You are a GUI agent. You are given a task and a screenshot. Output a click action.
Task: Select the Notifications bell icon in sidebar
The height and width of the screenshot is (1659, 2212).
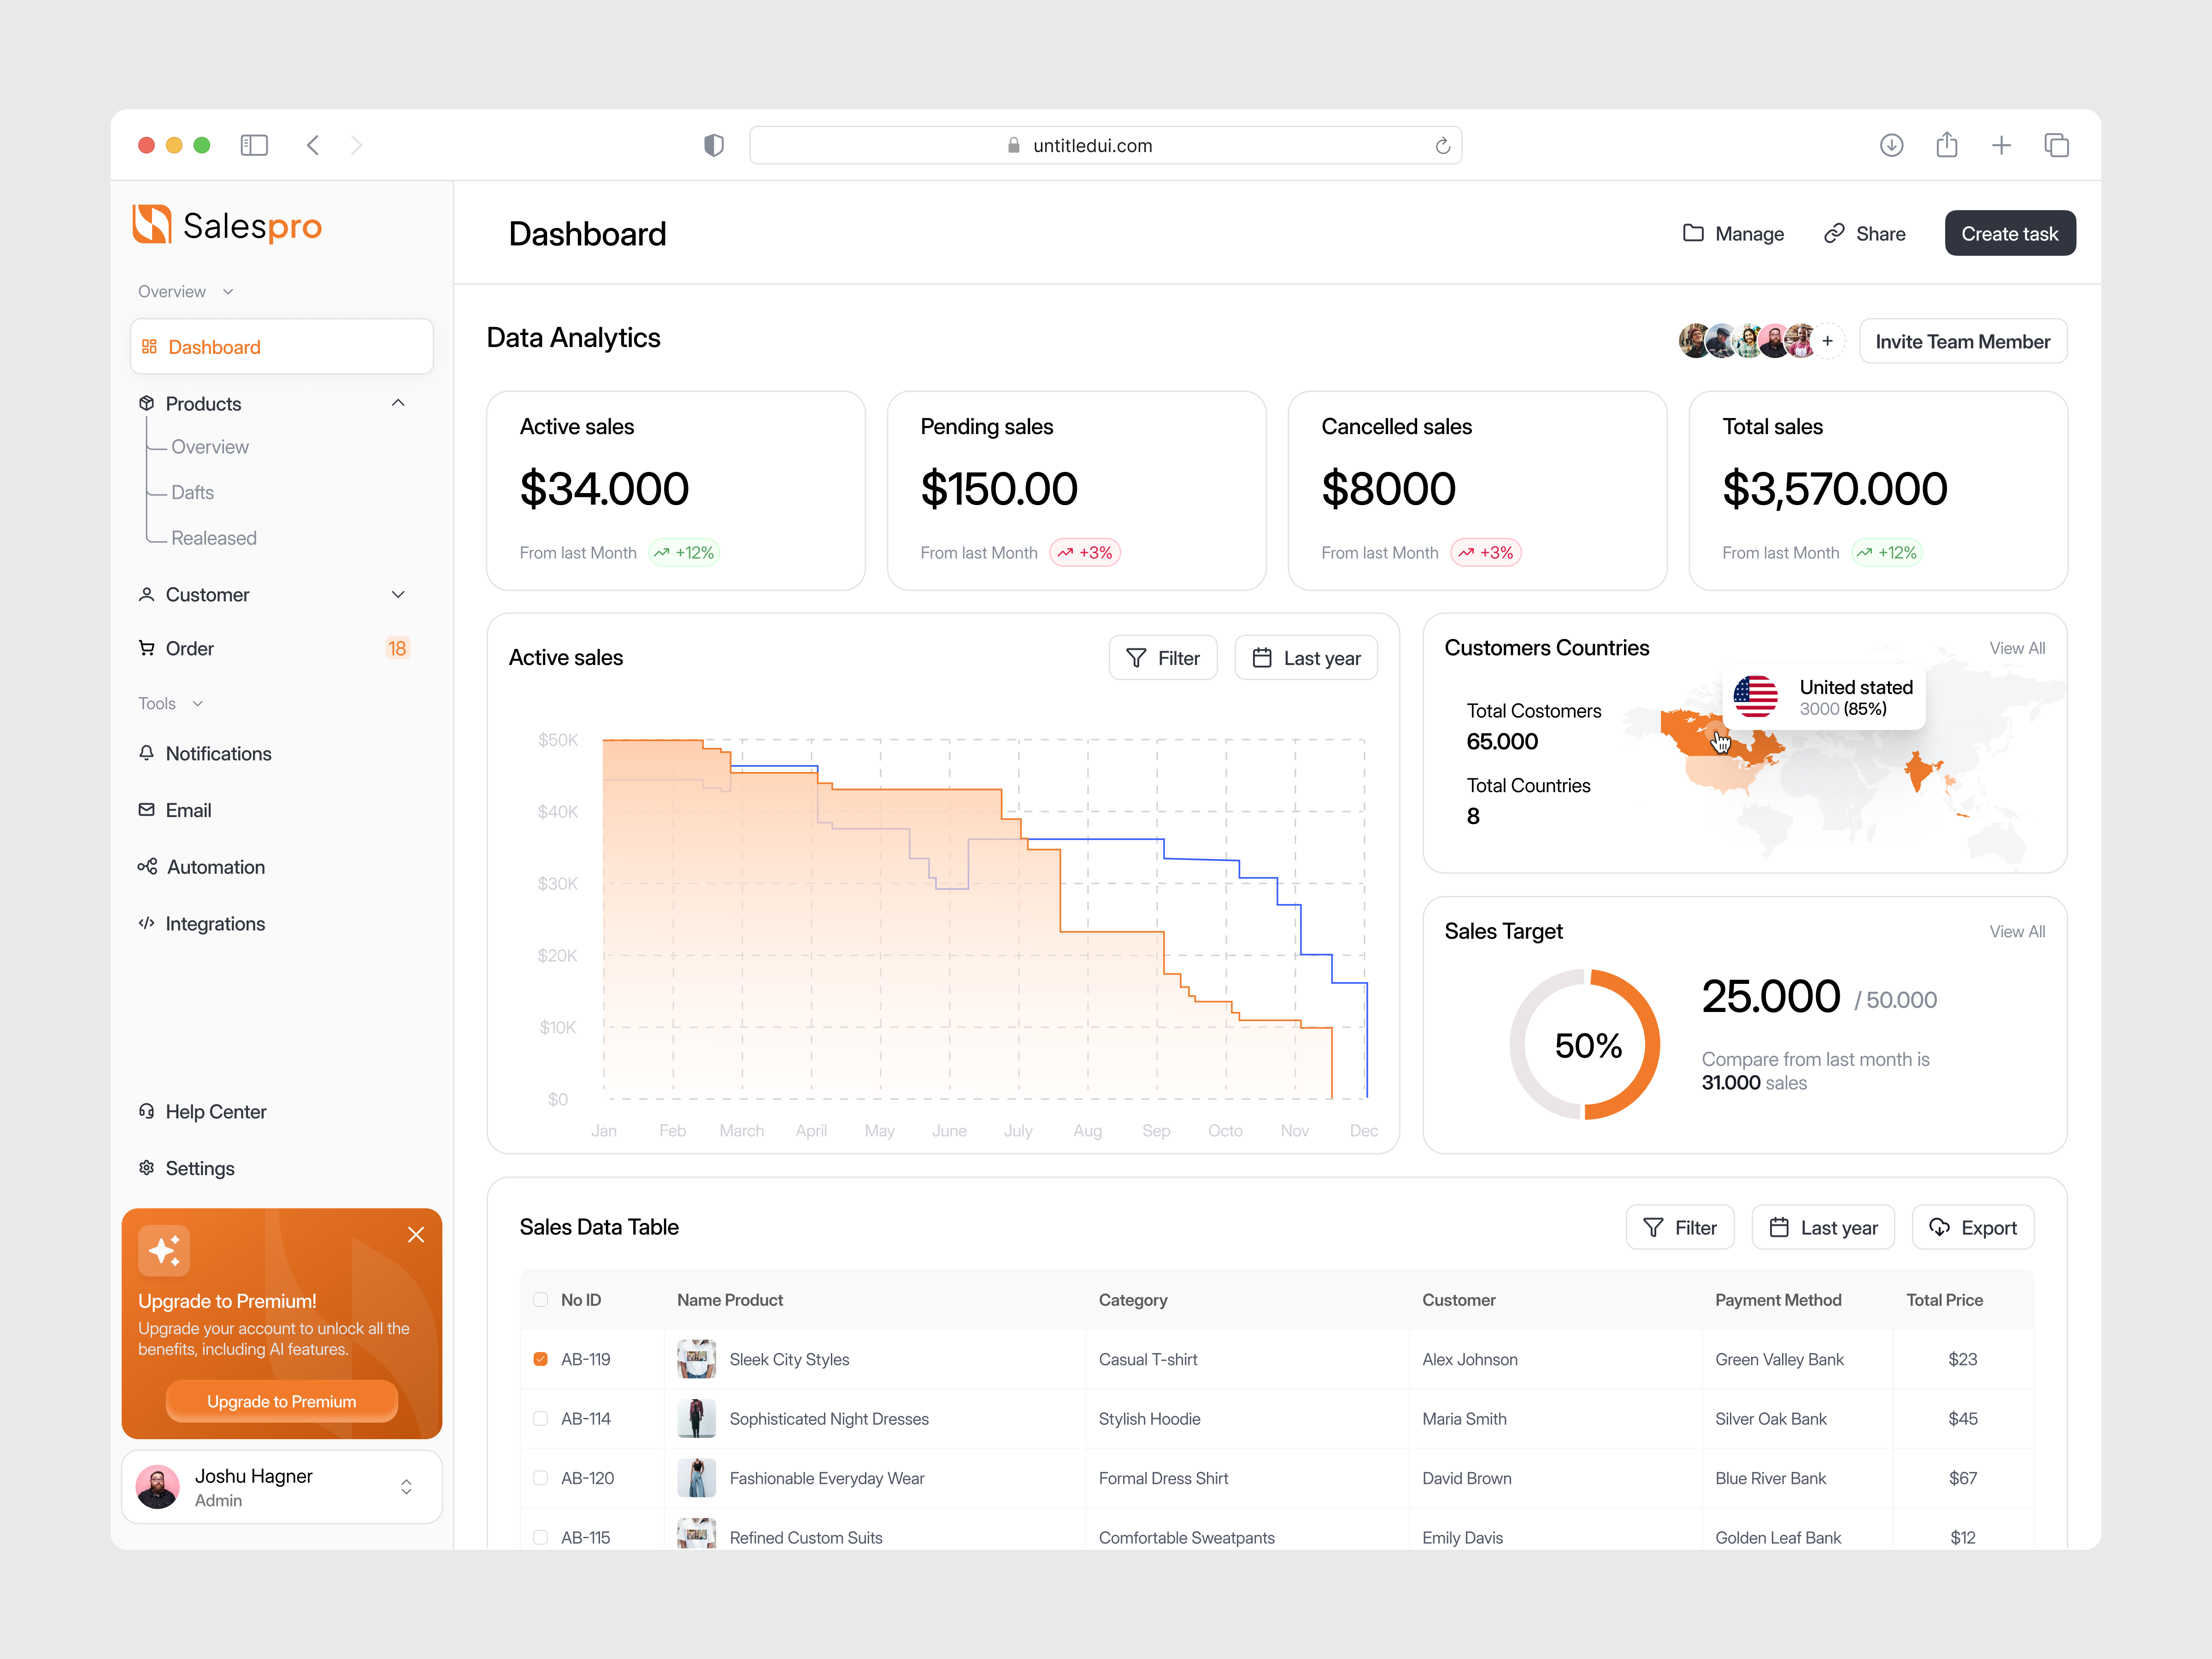[147, 753]
